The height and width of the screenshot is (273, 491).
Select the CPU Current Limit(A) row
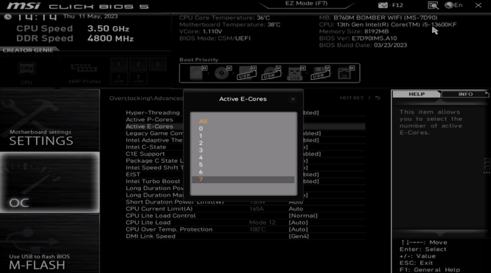(x=245, y=209)
